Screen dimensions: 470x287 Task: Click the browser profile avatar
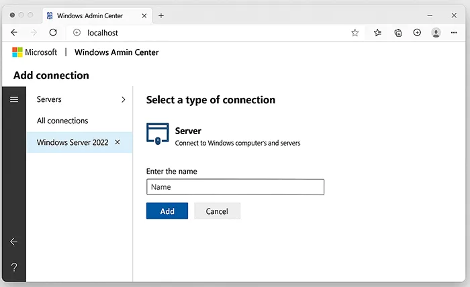pos(436,32)
